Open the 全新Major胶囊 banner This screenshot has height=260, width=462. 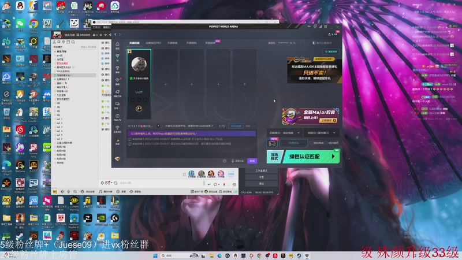(x=310, y=116)
